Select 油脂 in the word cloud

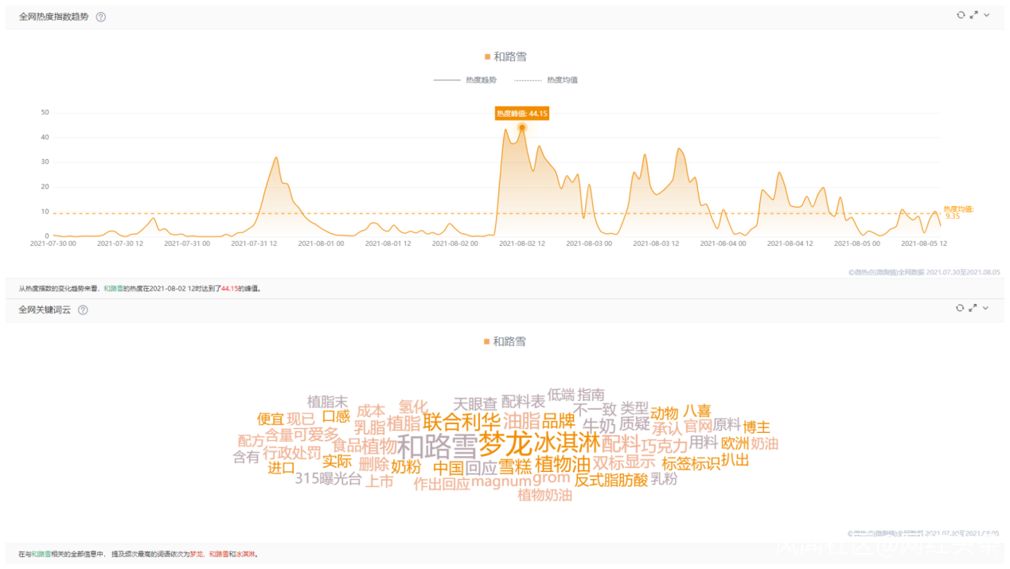point(521,421)
